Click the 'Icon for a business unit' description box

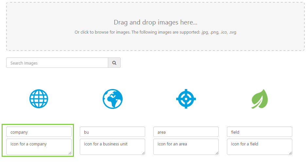tap(112, 146)
